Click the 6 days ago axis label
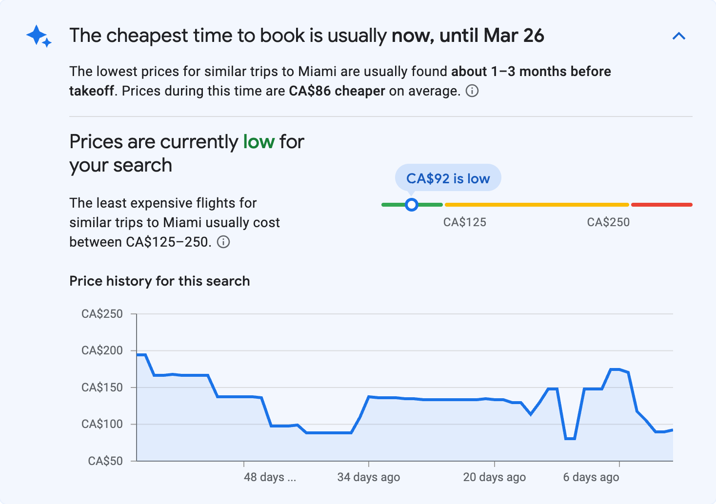 [x=591, y=477]
